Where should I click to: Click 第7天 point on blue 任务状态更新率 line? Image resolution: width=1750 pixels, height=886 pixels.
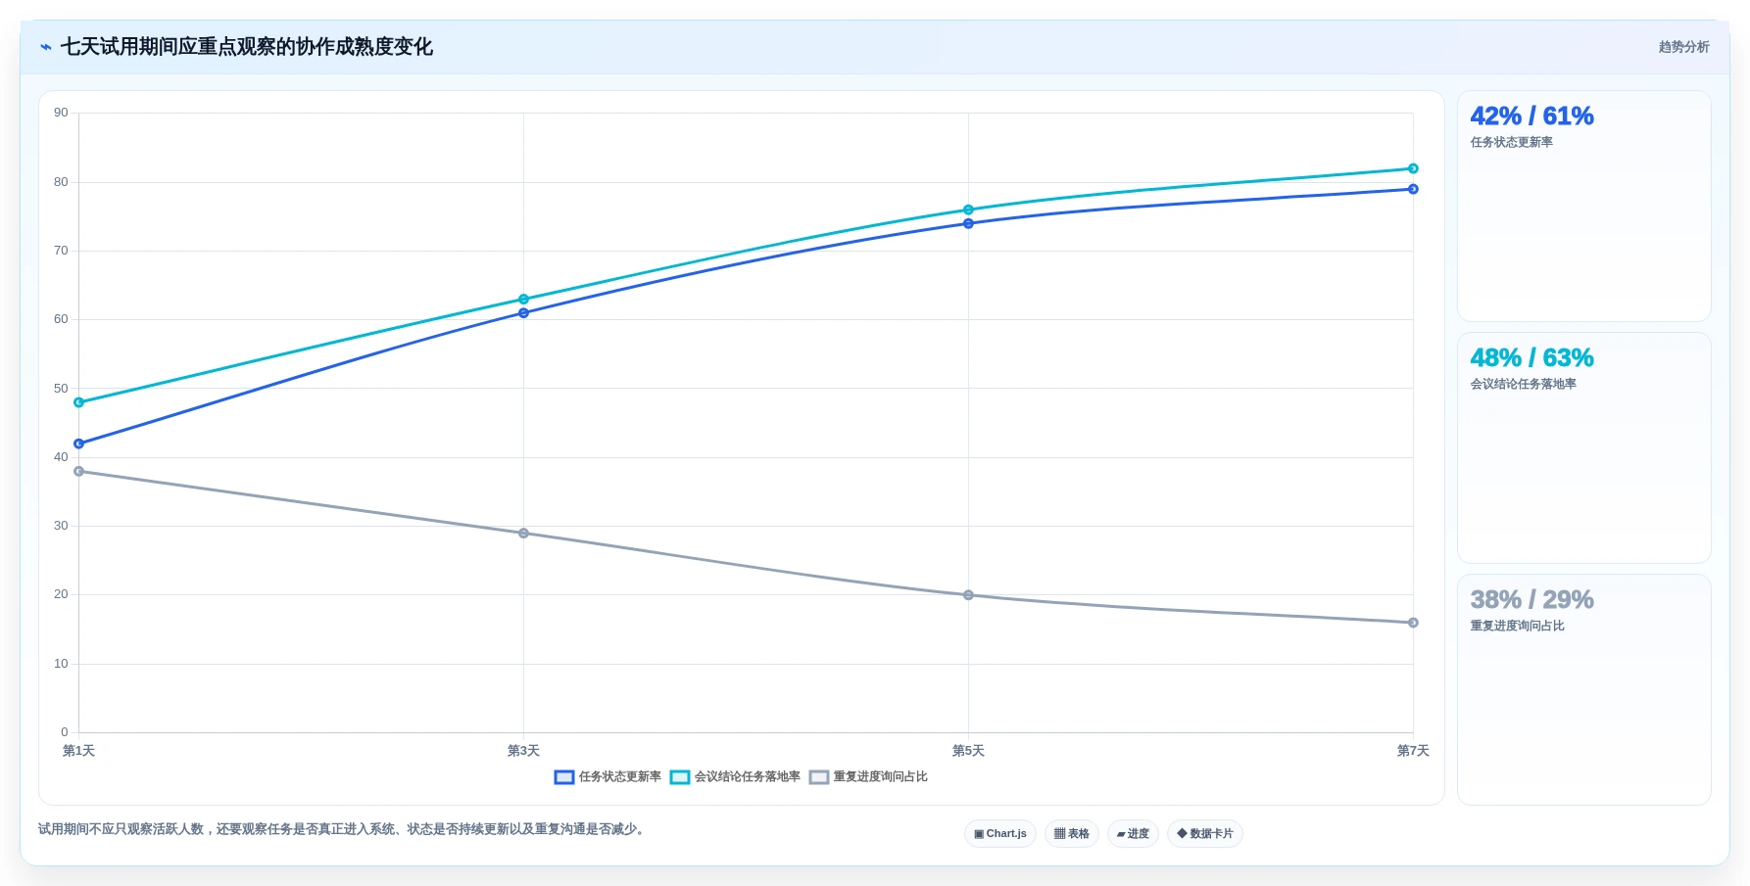point(1413,189)
